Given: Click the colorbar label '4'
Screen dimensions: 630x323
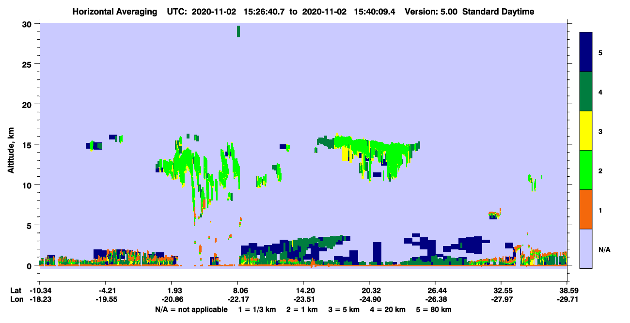Looking at the screenshot, I should (600, 92).
